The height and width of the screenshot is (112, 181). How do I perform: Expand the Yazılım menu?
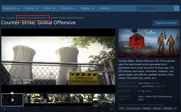point(49,8)
